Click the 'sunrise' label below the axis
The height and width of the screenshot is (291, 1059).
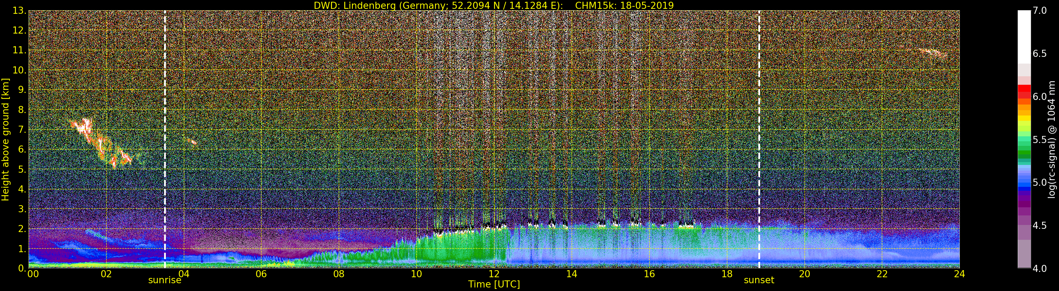(164, 280)
